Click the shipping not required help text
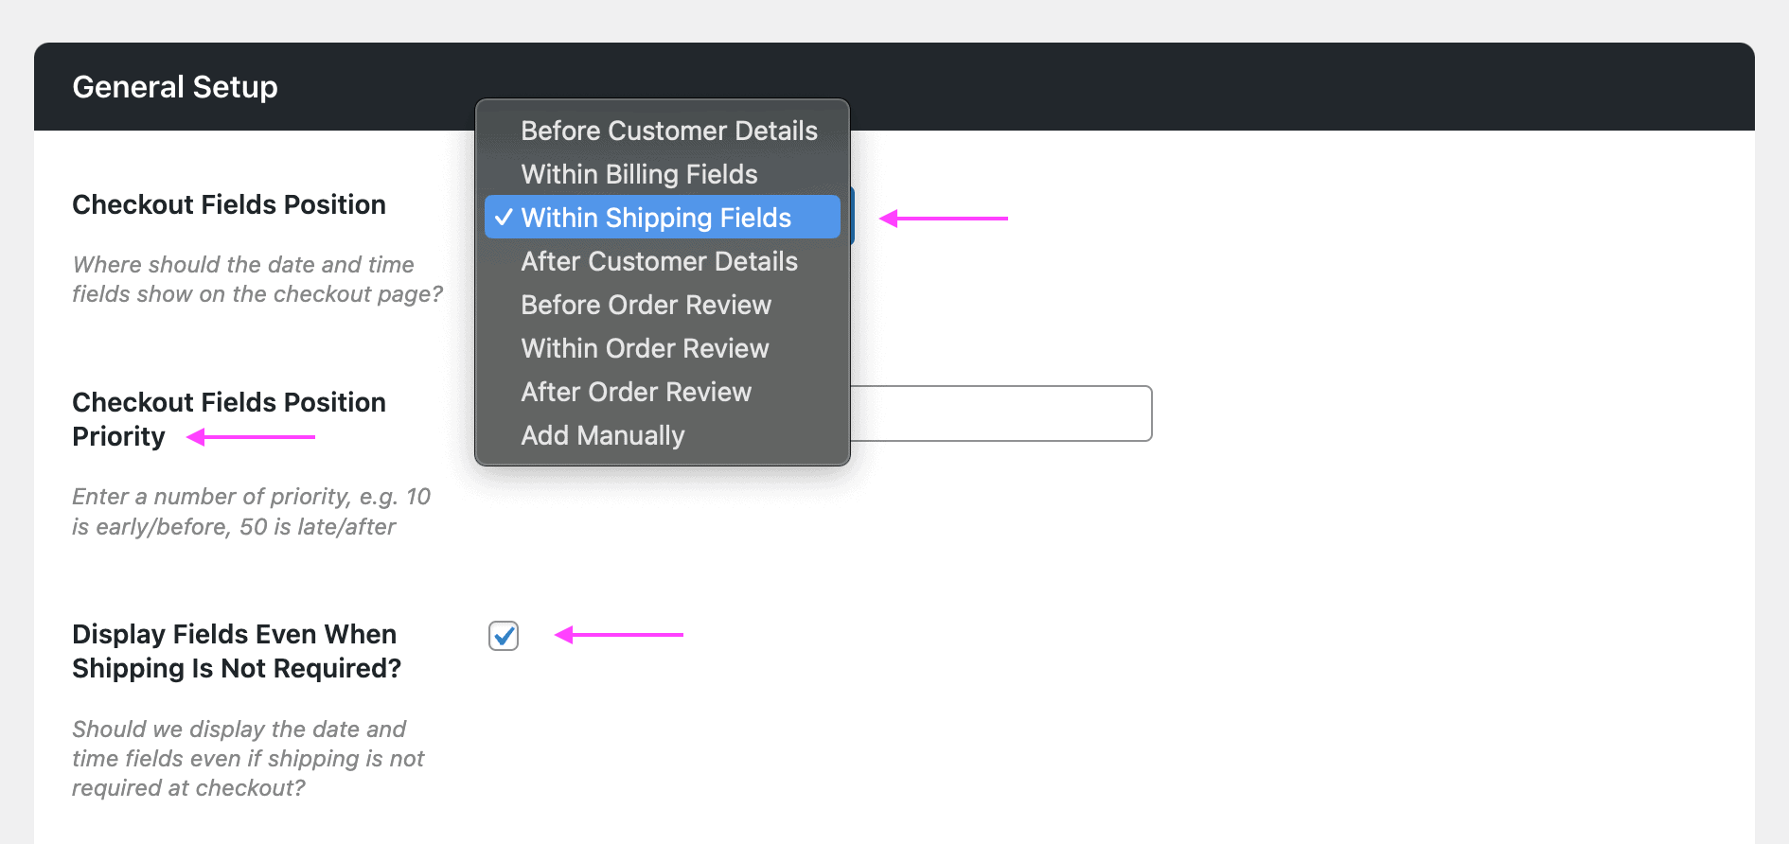The image size is (1789, 844). pos(248,758)
